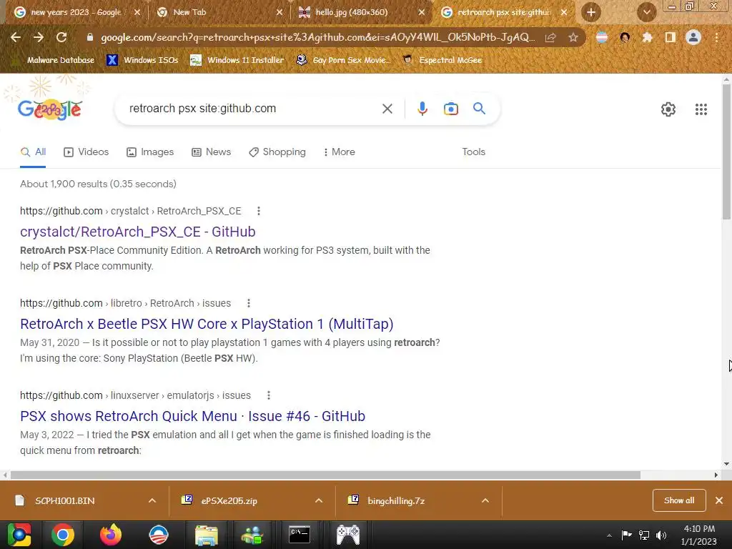Close the hello.jpg tab
732x549 pixels.
(422, 13)
